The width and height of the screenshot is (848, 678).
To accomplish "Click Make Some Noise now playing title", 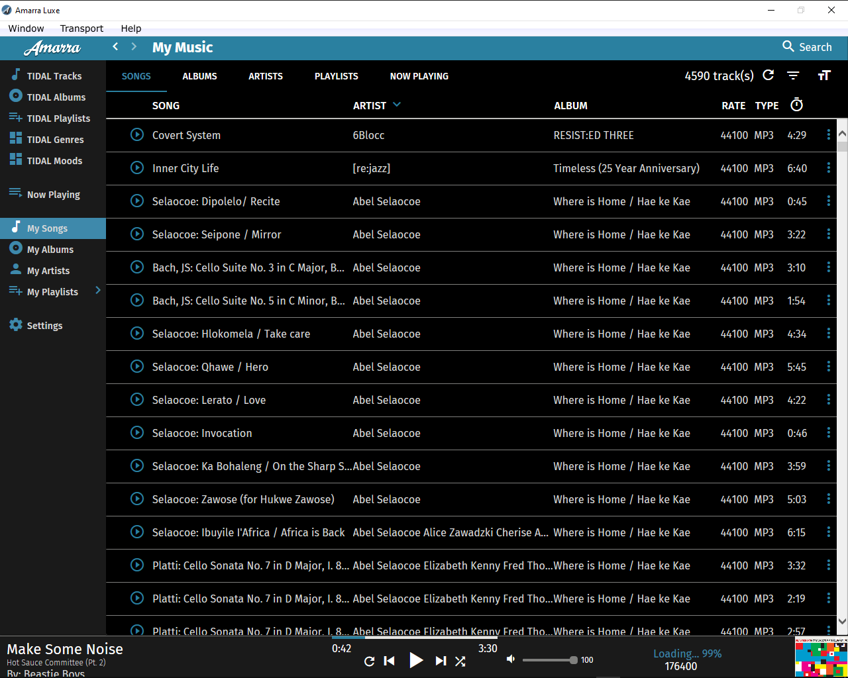I will tap(65, 649).
